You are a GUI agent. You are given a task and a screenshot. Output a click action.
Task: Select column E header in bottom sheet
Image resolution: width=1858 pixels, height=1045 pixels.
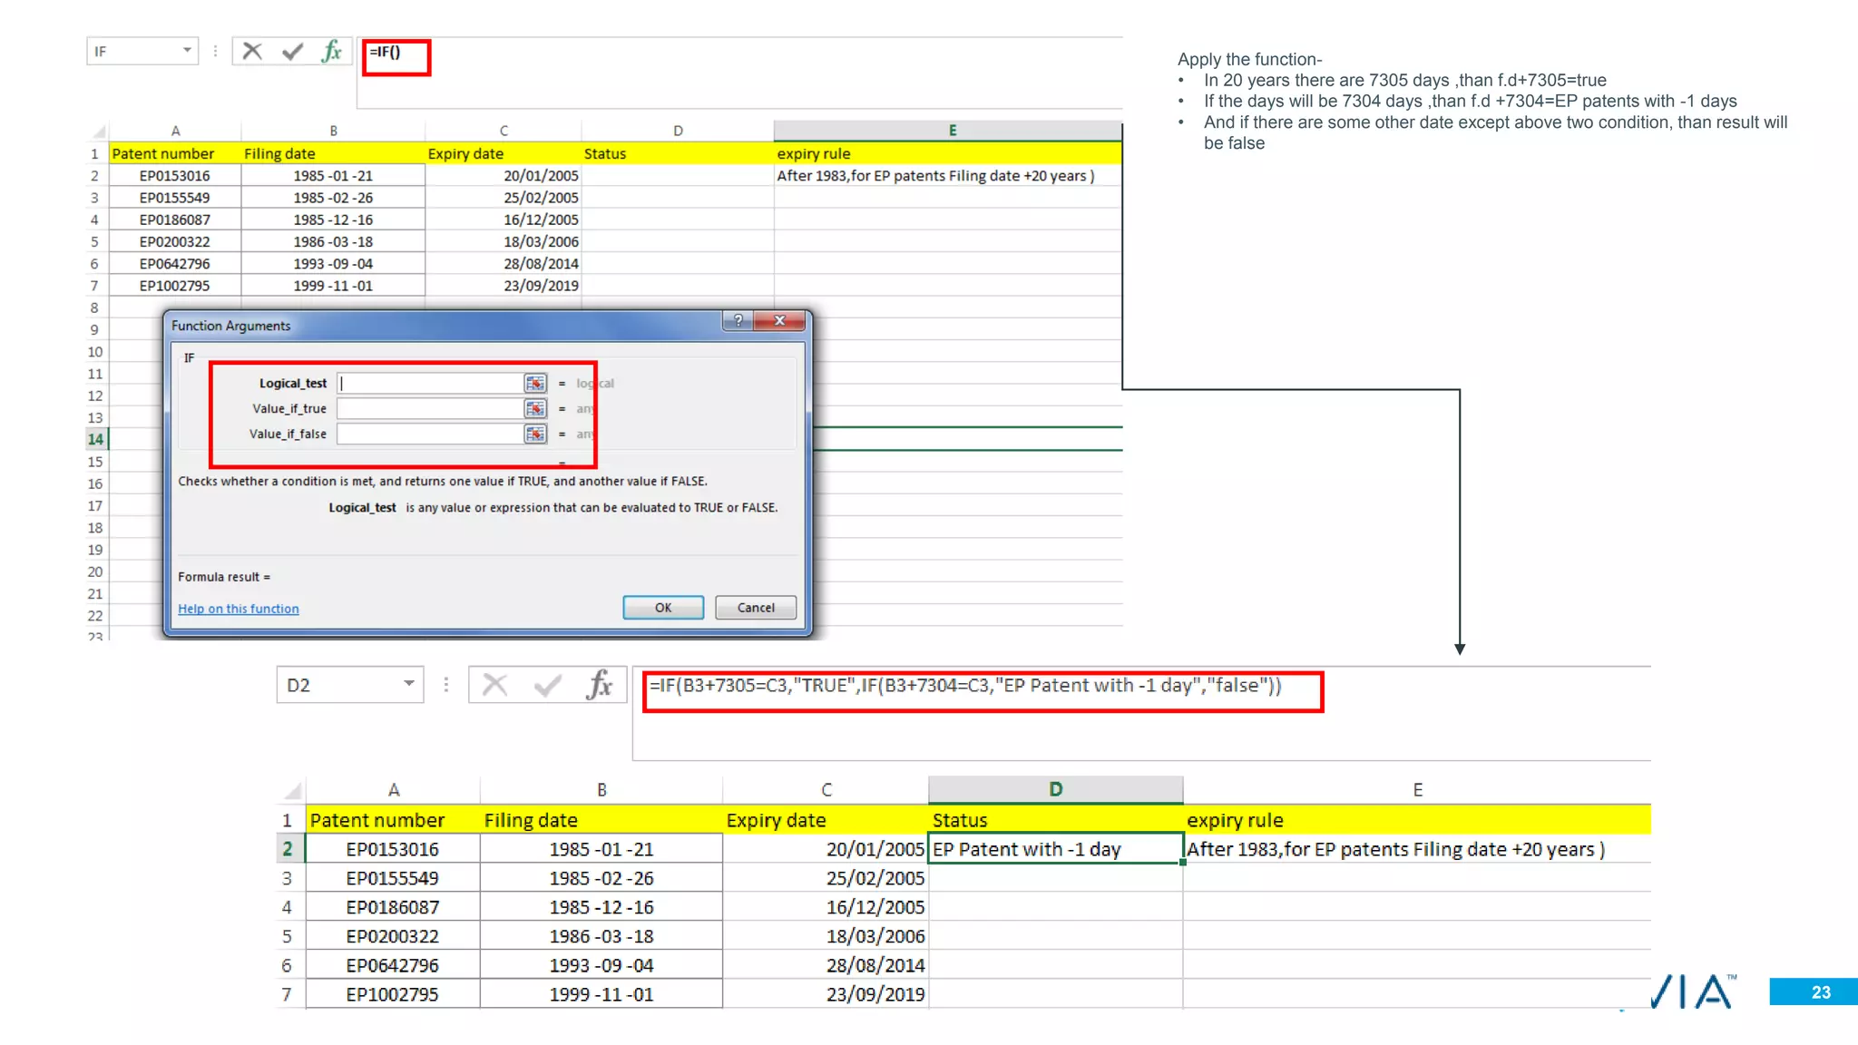point(1417,790)
